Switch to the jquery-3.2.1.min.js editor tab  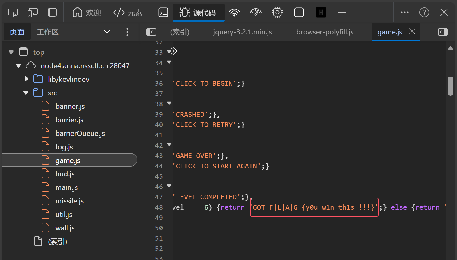tap(242, 32)
